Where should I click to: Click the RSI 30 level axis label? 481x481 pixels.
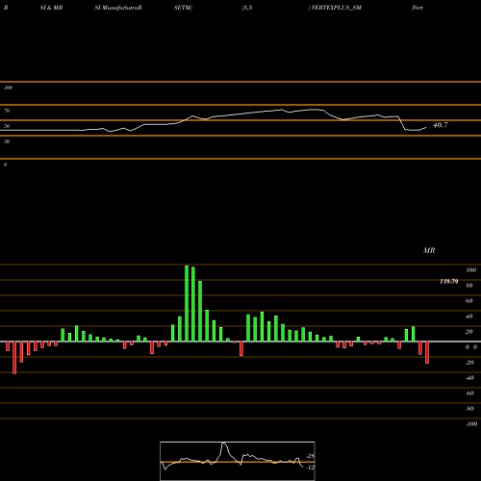coord(7,141)
